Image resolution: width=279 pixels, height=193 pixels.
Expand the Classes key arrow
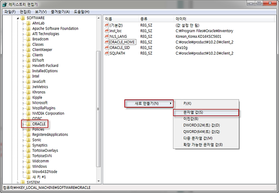[23, 45]
